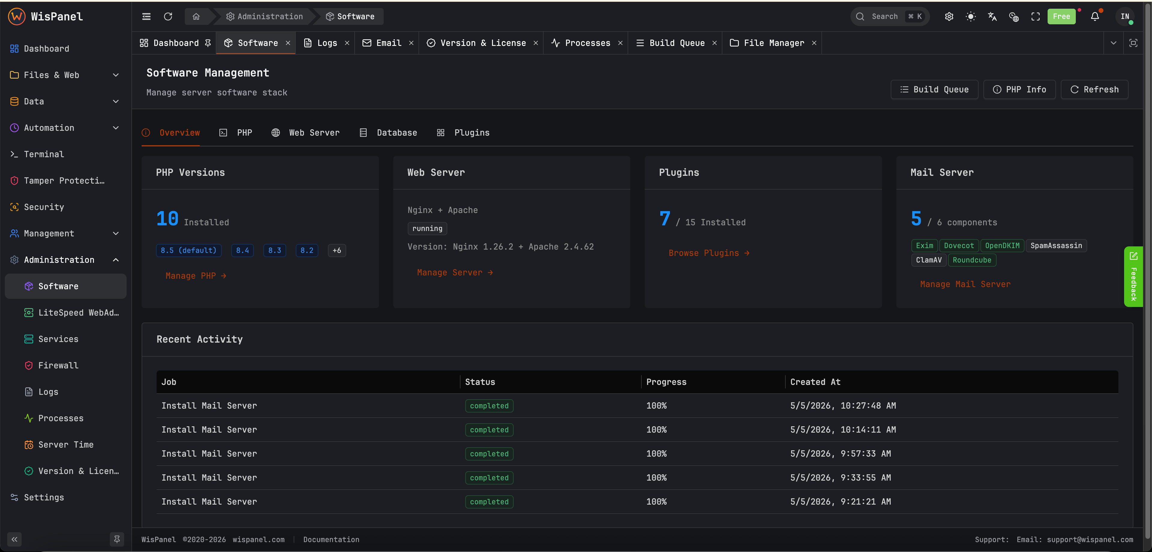Expand Management sidebar section
Viewport: 1152px width, 552px height.
65,233
